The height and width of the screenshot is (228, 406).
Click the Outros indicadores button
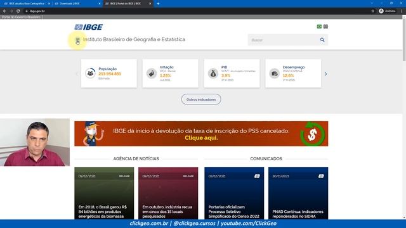click(x=201, y=99)
